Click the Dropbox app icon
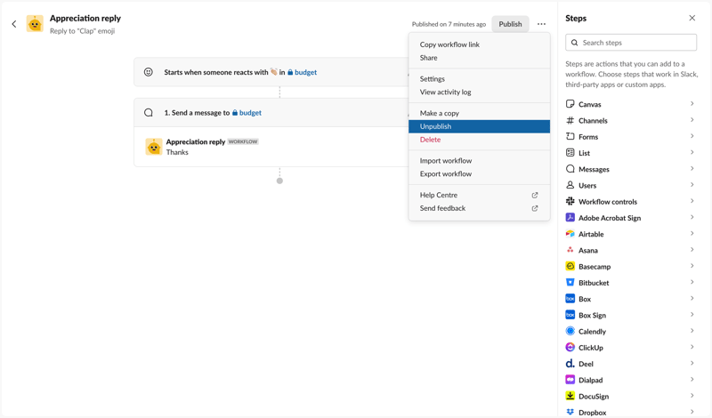 pyautogui.click(x=570, y=412)
